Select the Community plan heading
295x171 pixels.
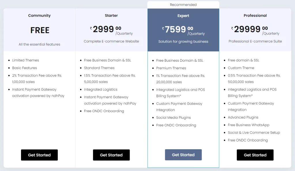[x=39, y=15]
